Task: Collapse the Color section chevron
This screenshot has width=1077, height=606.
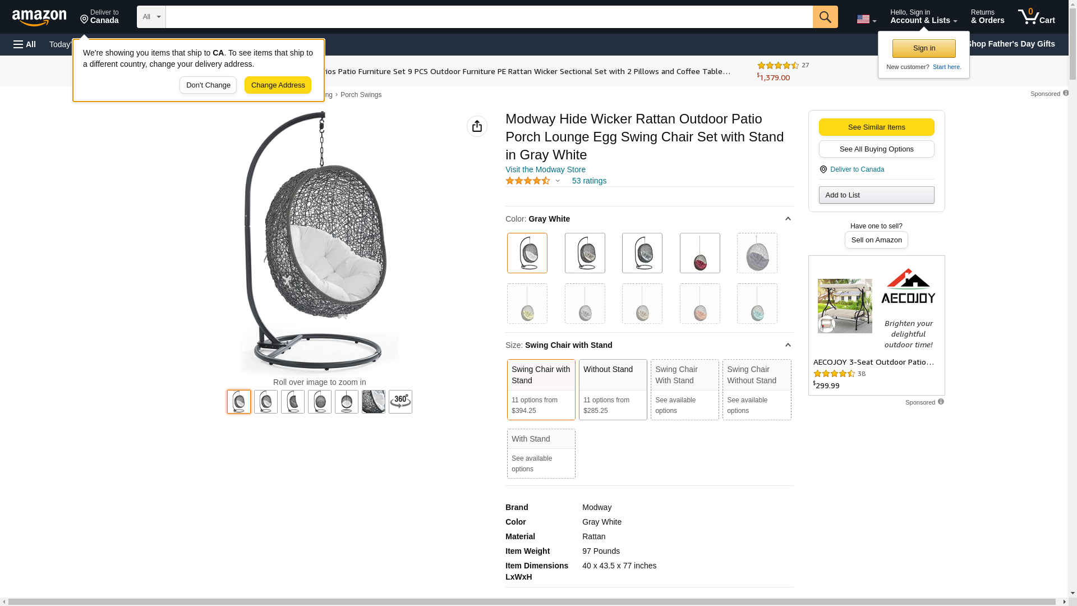Action: (788, 219)
